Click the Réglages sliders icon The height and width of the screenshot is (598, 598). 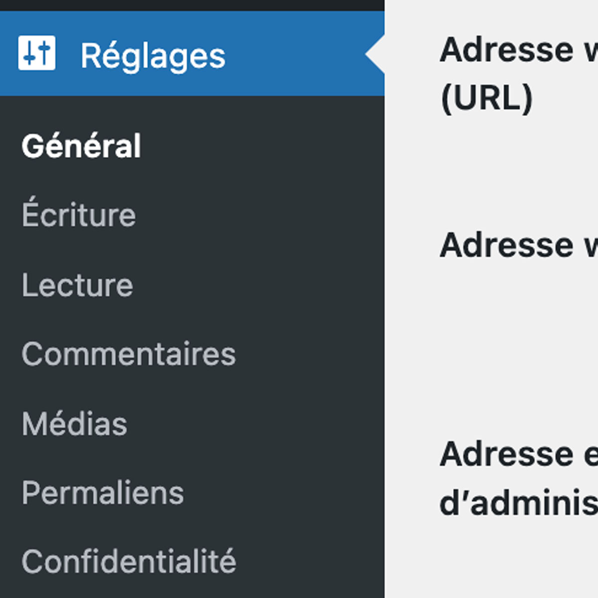click(x=36, y=53)
